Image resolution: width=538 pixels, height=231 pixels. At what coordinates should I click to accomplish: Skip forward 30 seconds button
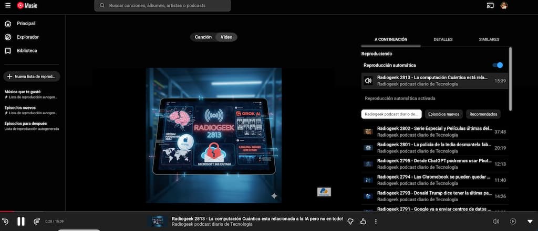tap(37, 221)
